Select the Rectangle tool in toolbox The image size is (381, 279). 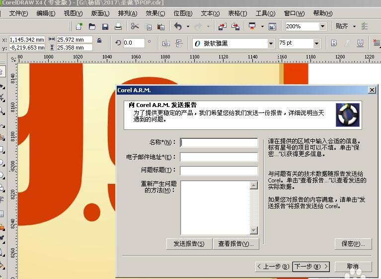tap(2, 150)
